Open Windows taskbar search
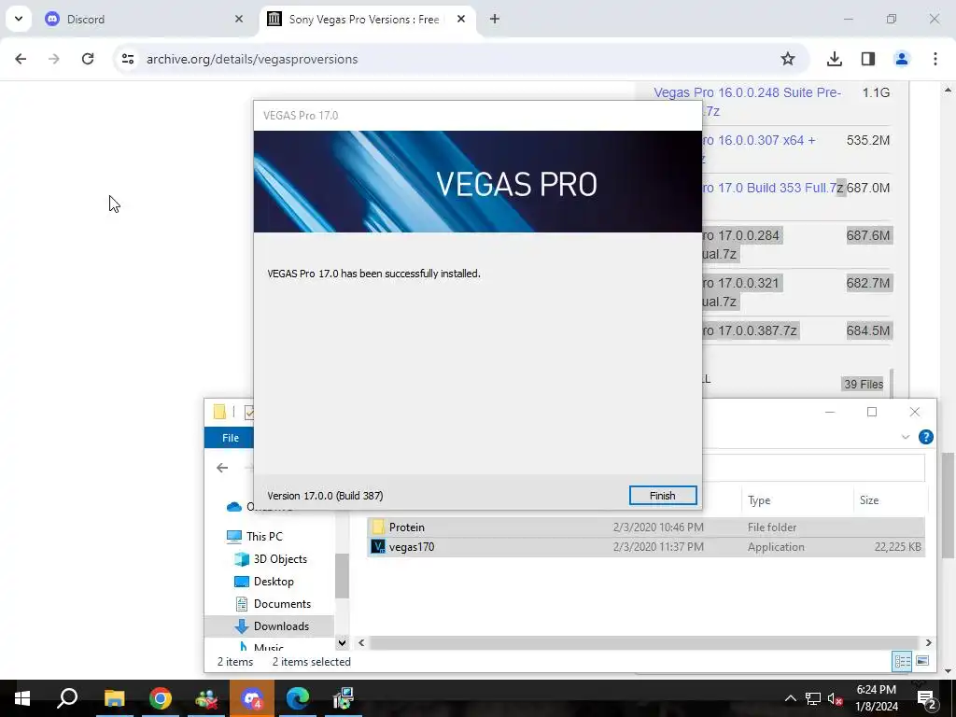The width and height of the screenshot is (956, 717). point(67,698)
